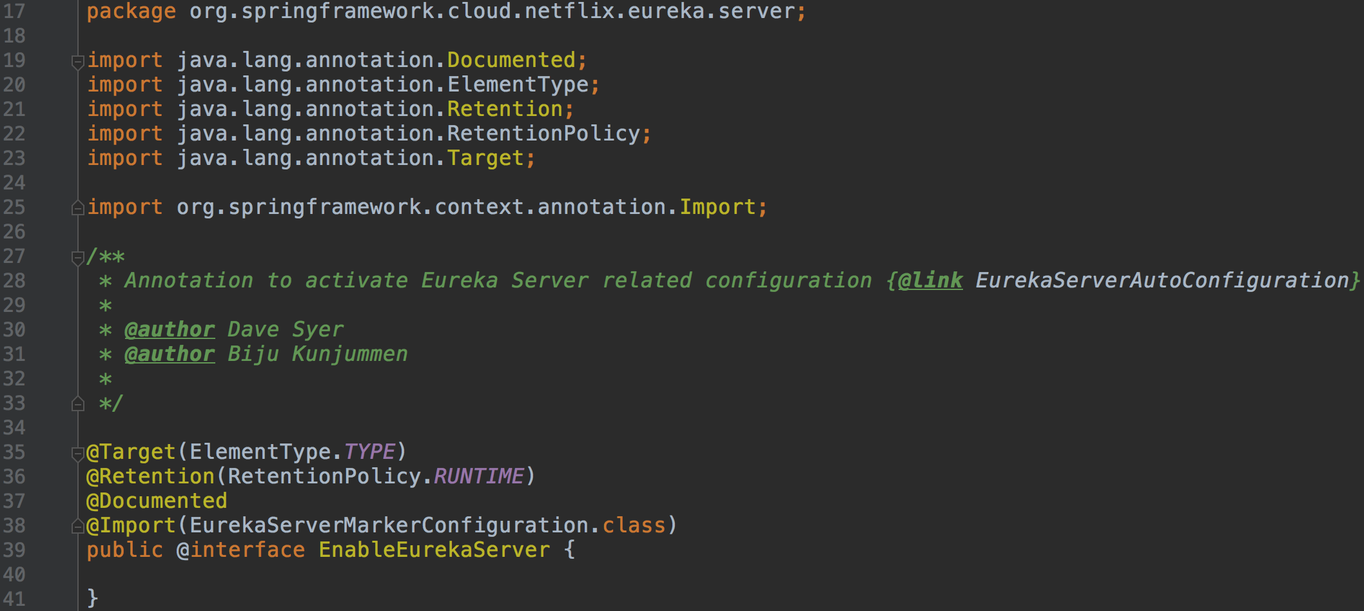Click the fold marker beside line 25
The image size is (1364, 611).
(x=77, y=208)
